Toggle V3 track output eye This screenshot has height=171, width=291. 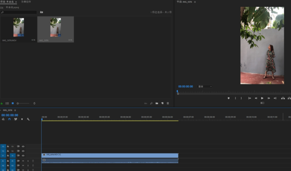click(23, 147)
